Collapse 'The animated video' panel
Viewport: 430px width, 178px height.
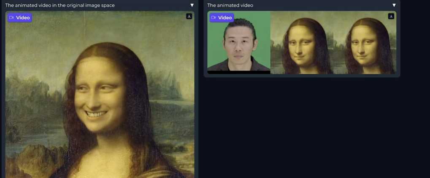coord(394,5)
